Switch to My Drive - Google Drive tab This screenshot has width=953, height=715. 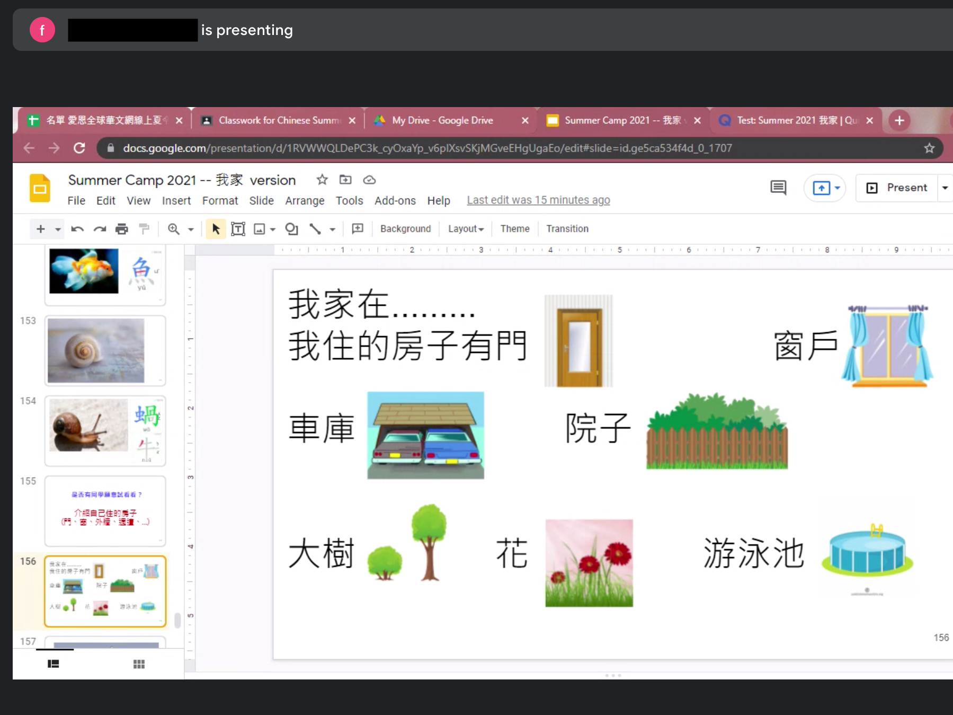pos(442,121)
